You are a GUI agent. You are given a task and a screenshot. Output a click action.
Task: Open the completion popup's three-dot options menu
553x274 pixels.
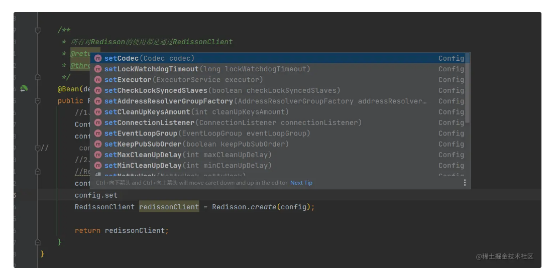[465, 183]
